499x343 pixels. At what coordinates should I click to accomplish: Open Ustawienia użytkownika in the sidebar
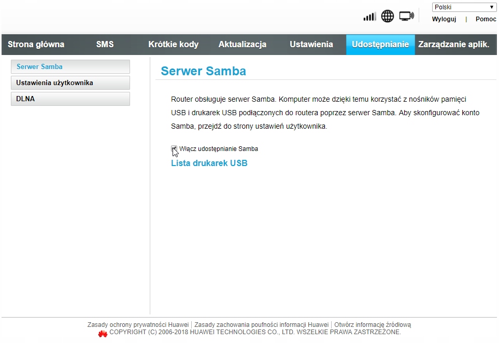[70, 83]
